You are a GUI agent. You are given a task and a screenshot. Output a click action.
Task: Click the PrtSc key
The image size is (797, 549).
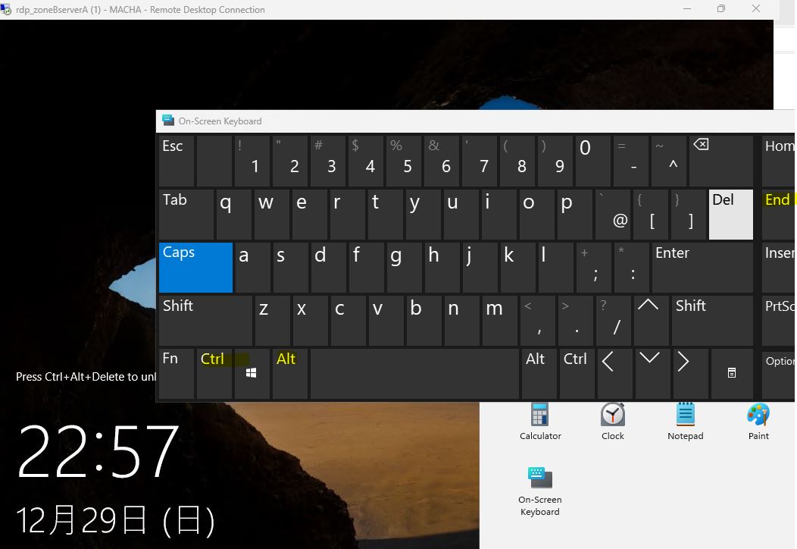[778, 321]
